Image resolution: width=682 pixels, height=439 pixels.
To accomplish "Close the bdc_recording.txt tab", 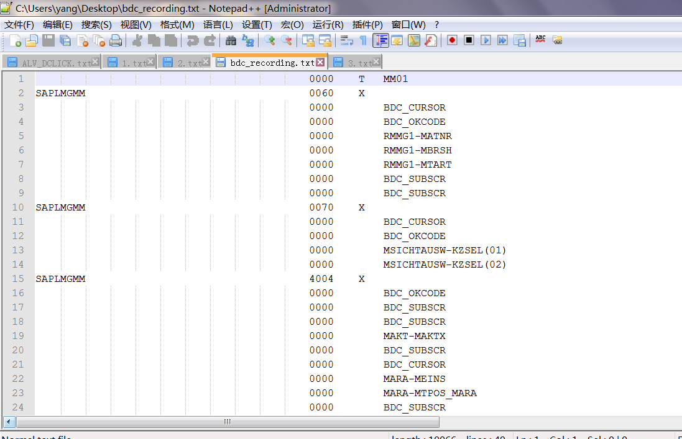I will tap(320, 62).
